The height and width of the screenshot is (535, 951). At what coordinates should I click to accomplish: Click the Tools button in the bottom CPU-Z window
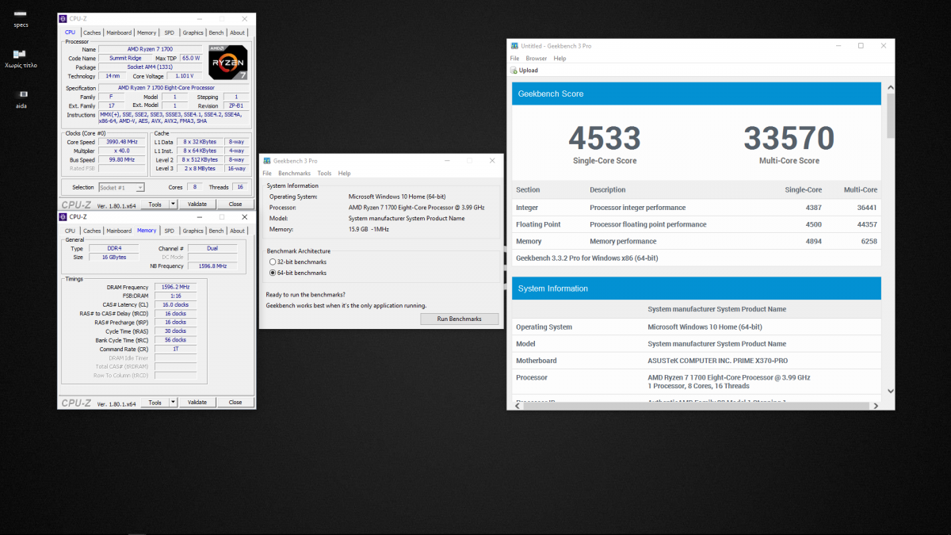tap(155, 403)
